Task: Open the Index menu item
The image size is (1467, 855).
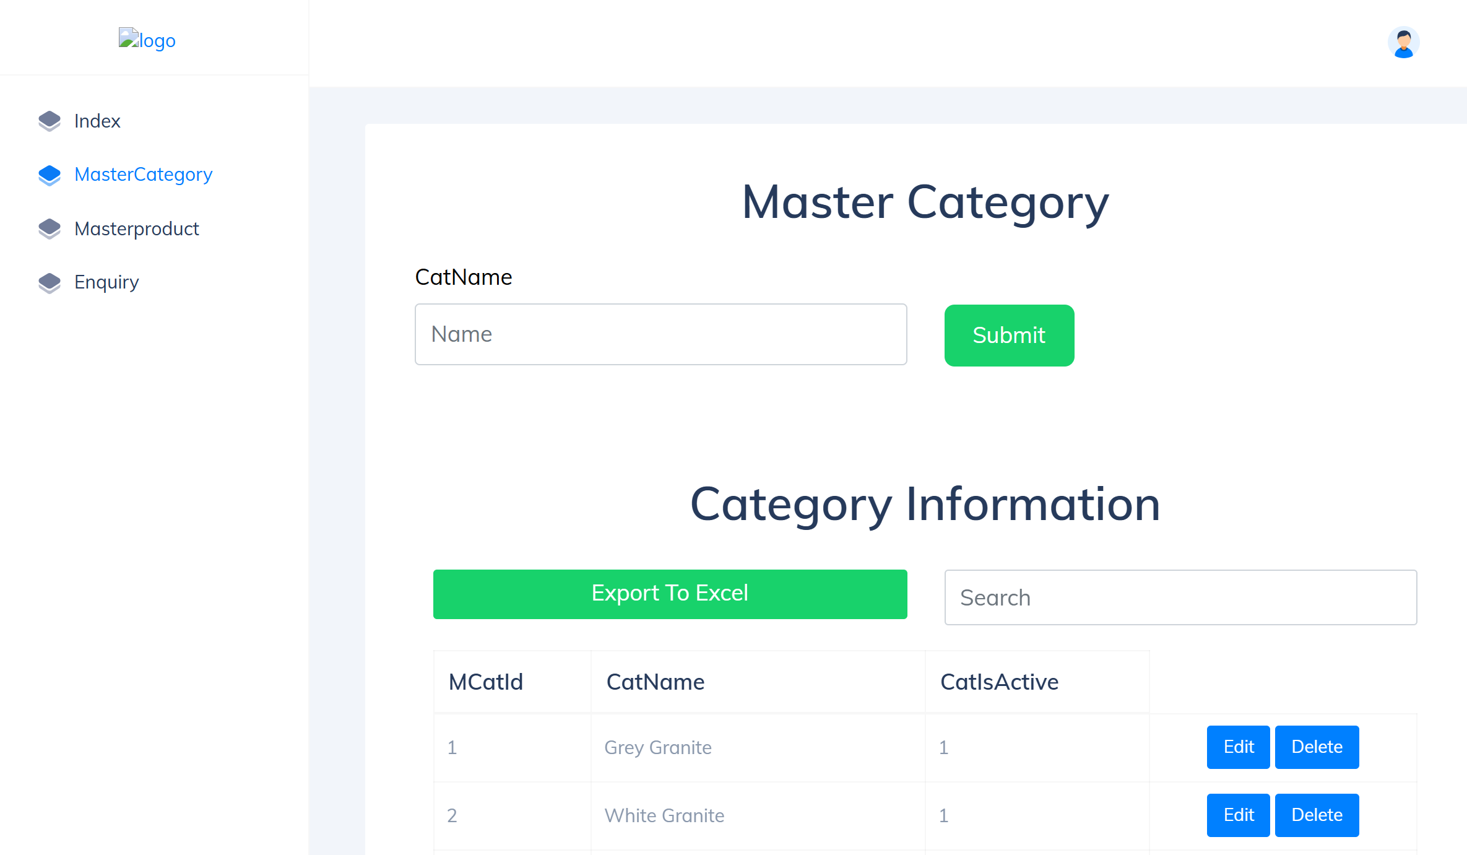Action: tap(97, 121)
